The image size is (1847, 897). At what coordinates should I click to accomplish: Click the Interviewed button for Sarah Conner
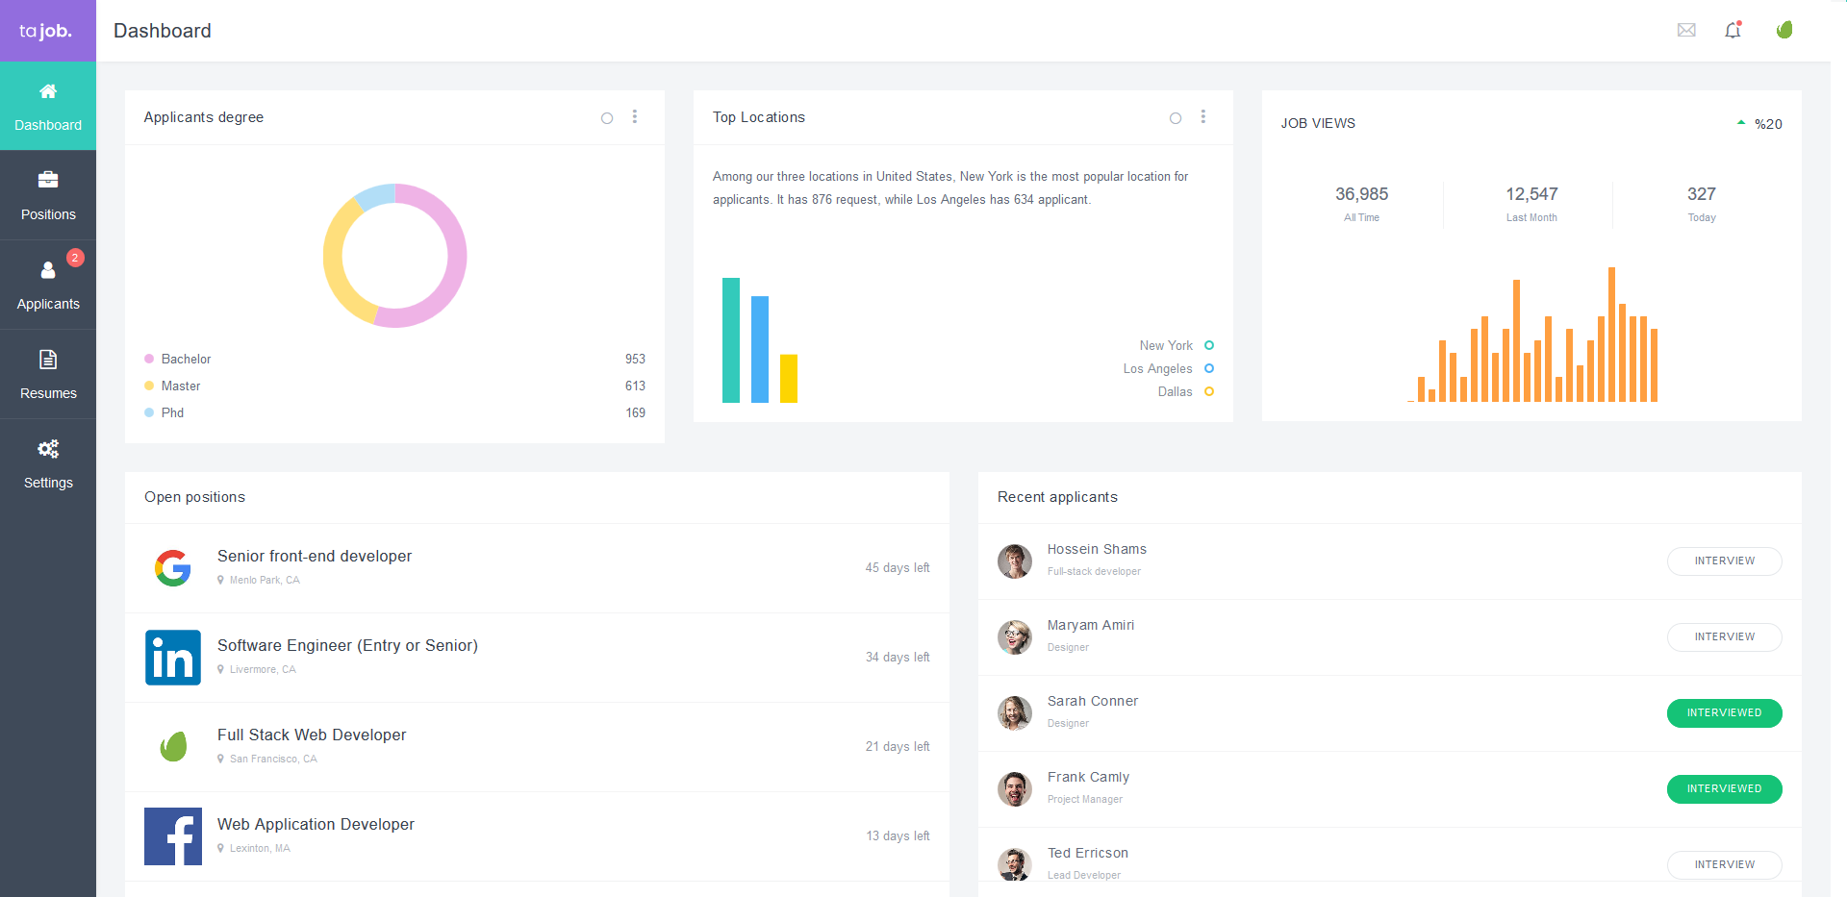point(1724,713)
